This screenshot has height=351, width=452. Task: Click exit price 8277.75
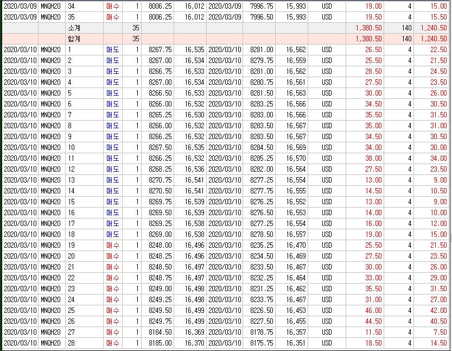point(262,191)
